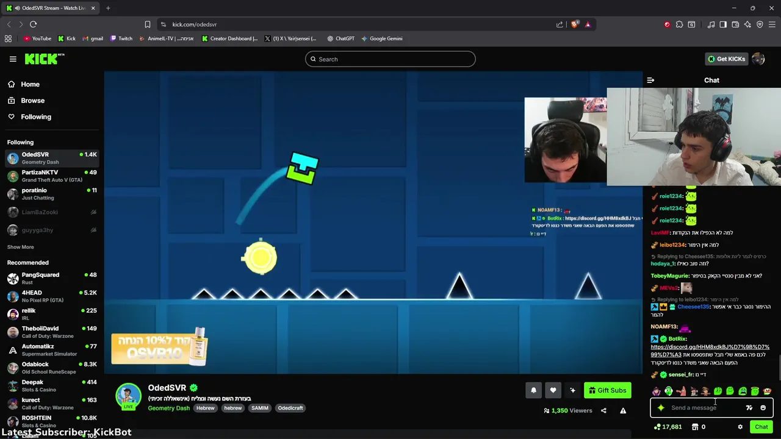Viewport: 781px width, 439px height.
Task: Click the share page icon in address bar
Action: 560,24
